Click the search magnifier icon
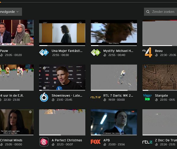177x149 pixels. [x=148, y=12]
